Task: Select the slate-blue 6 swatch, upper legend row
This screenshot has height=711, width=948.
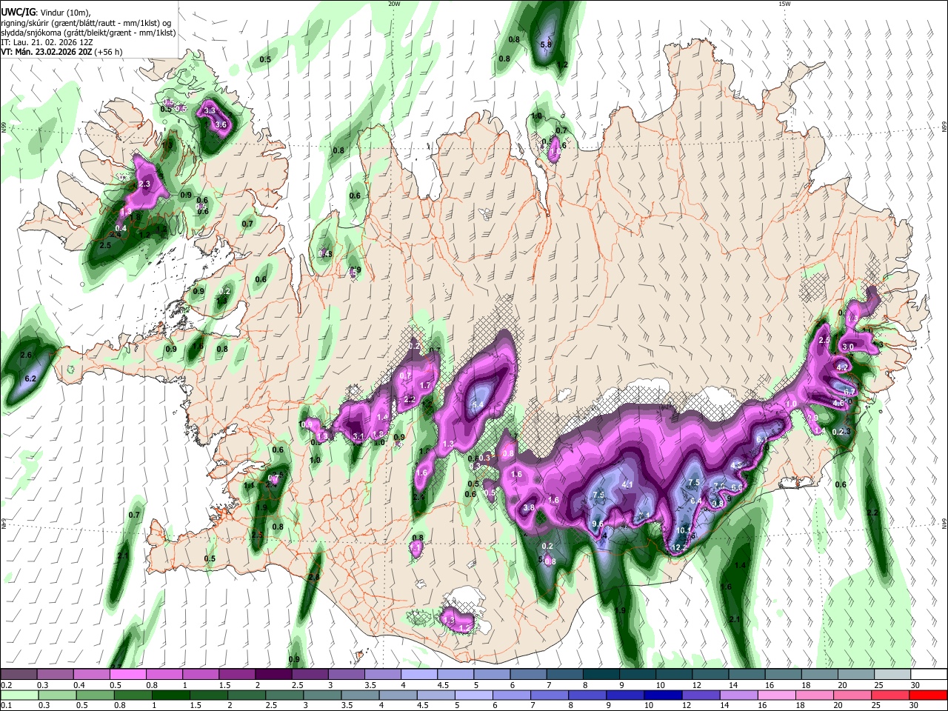Action: click(x=528, y=674)
